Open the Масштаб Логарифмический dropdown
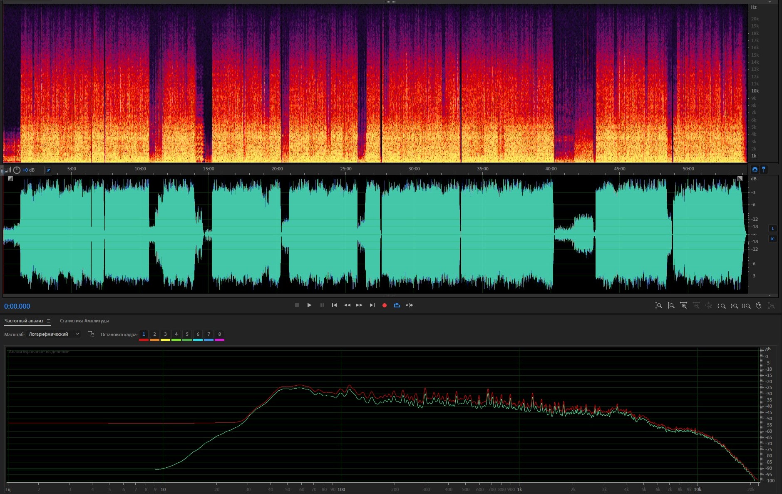Image resolution: width=782 pixels, height=494 pixels. tap(53, 334)
